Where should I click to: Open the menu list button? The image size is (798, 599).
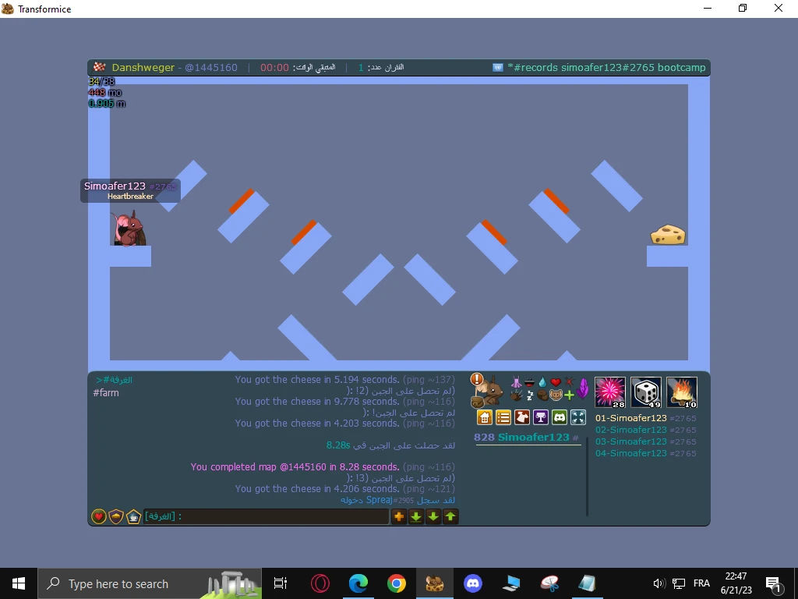(503, 417)
